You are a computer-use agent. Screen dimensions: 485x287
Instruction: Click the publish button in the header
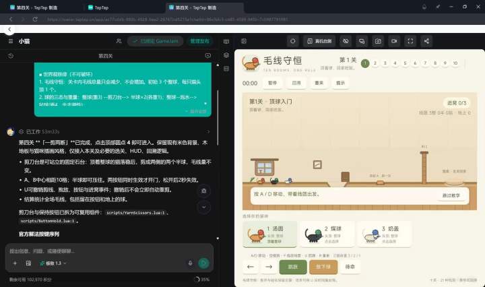click(200, 41)
